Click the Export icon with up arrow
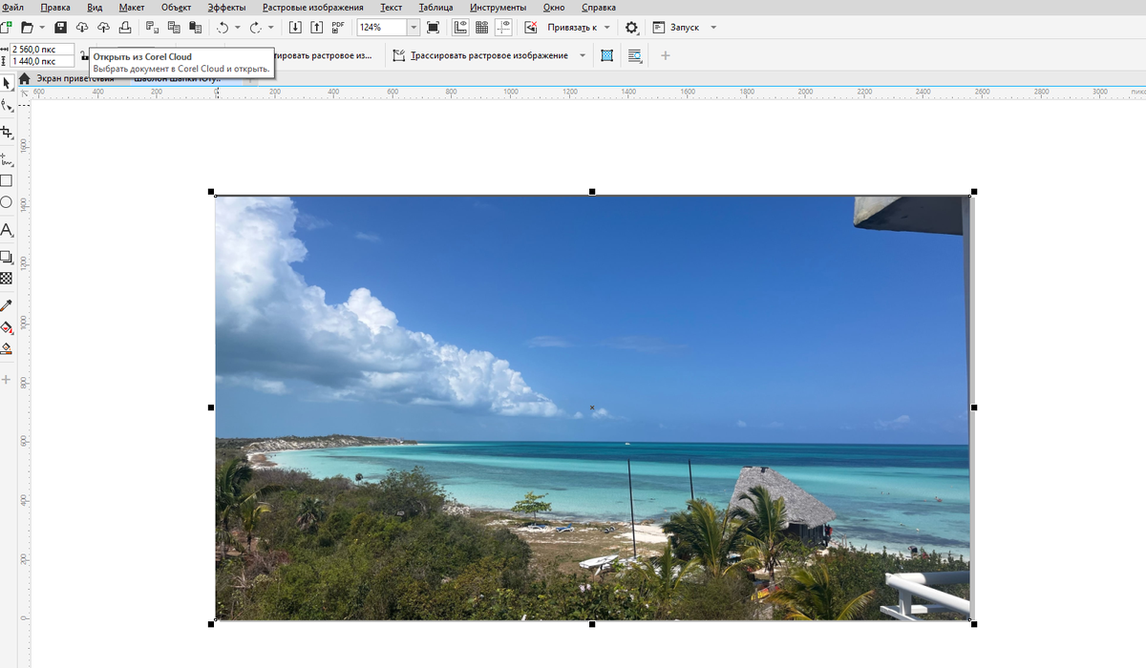The image size is (1146, 668). tap(316, 28)
